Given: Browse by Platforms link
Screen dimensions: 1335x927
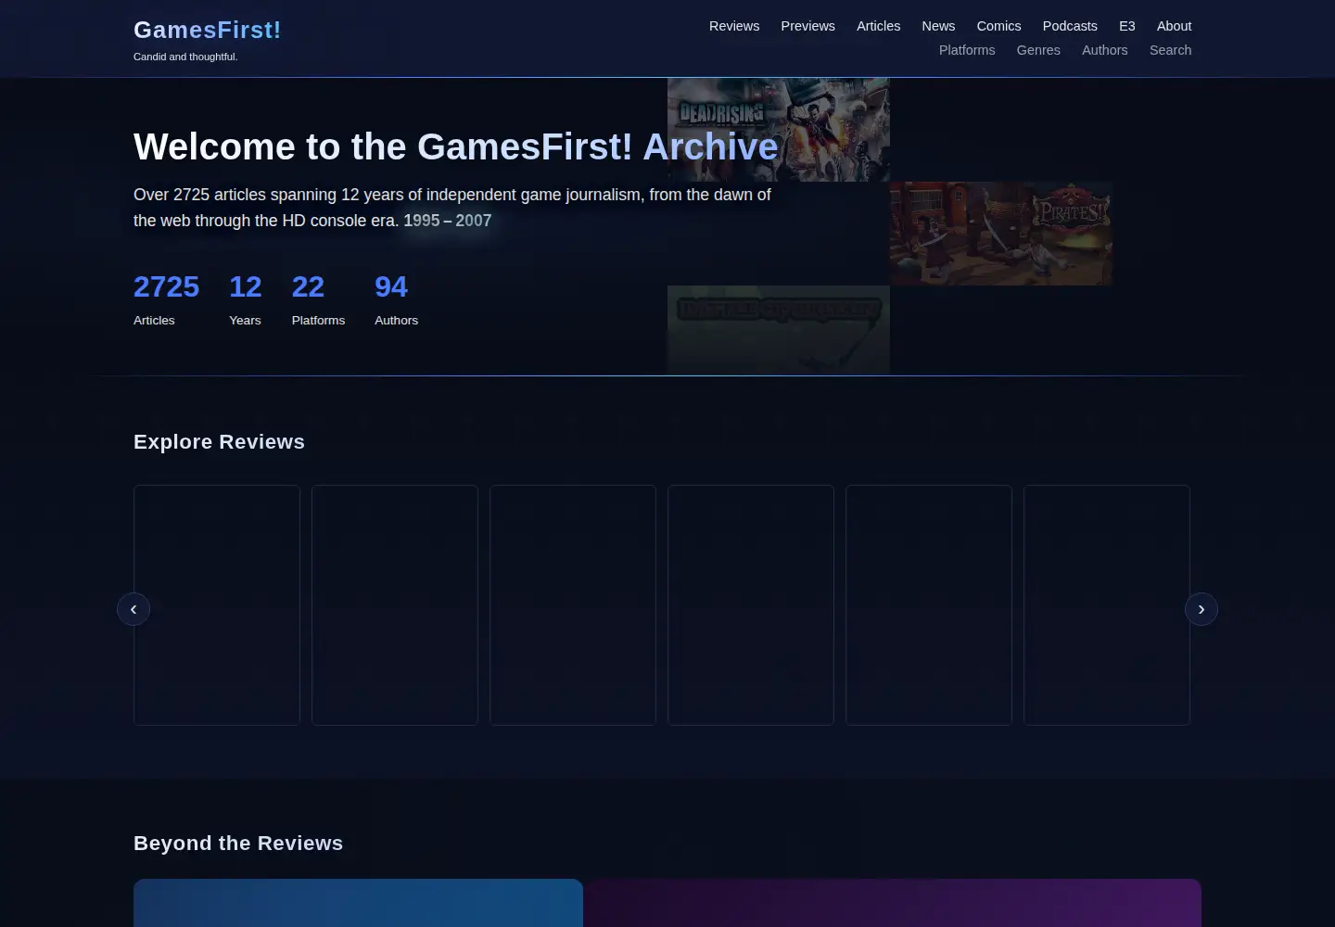Looking at the screenshot, I should (967, 50).
